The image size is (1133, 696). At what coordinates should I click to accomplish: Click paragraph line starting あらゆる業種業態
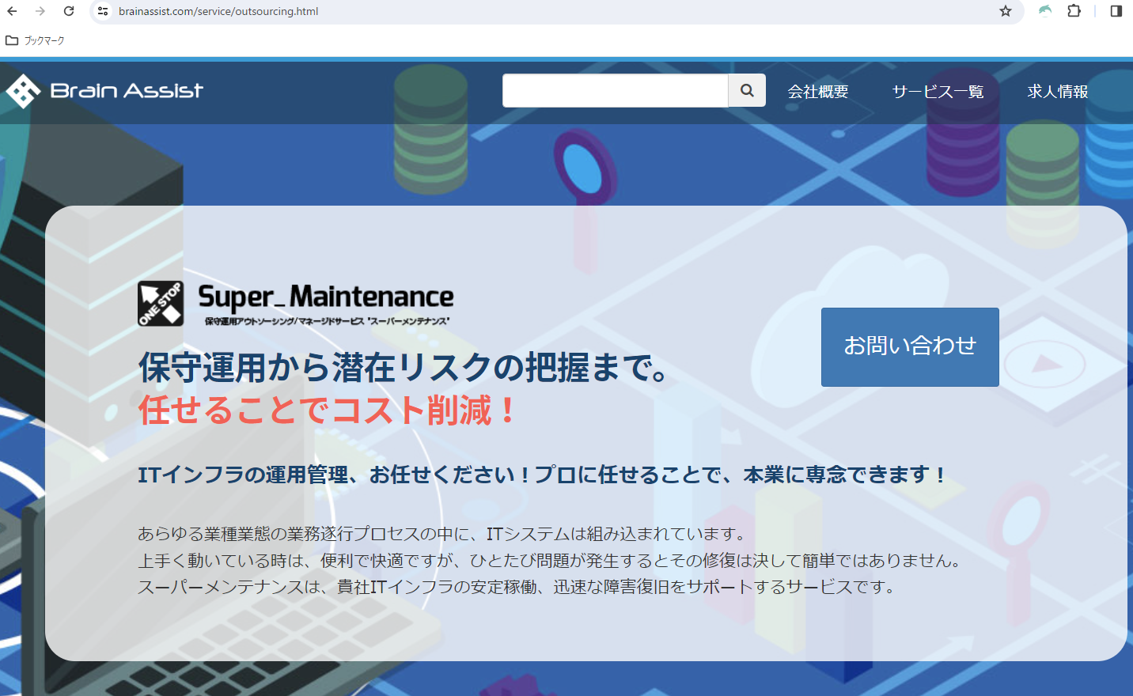pyautogui.click(x=442, y=534)
